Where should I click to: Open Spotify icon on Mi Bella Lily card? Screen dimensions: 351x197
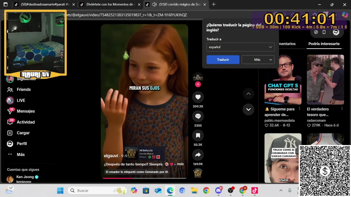click(150, 157)
